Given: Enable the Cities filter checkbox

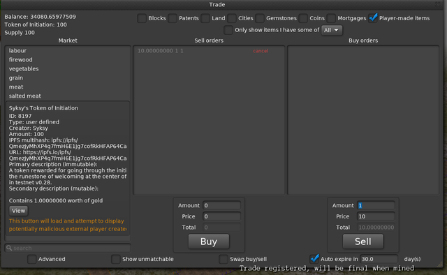Looking at the screenshot, I should click(232, 18).
